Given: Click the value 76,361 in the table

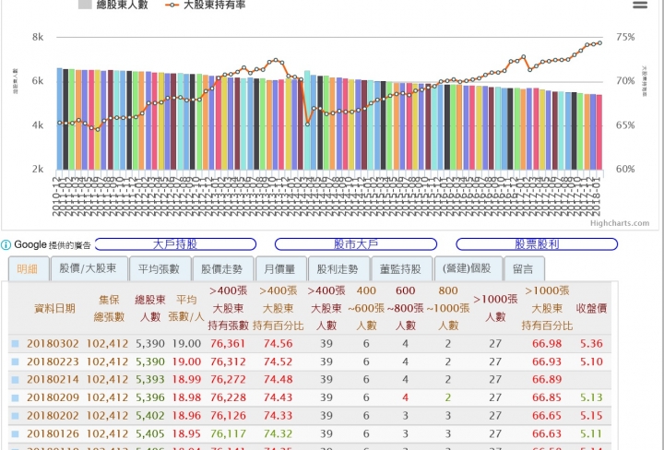Looking at the screenshot, I should click(228, 344).
